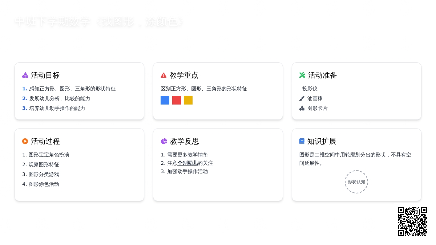Click the purple shapes icon beside 活动目标
This screenshot has width=436, height=245.
(25, 75)
